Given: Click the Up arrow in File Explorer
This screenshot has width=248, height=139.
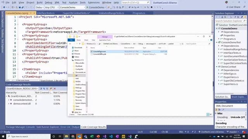Looking at the screenshot, I should 79,44.
